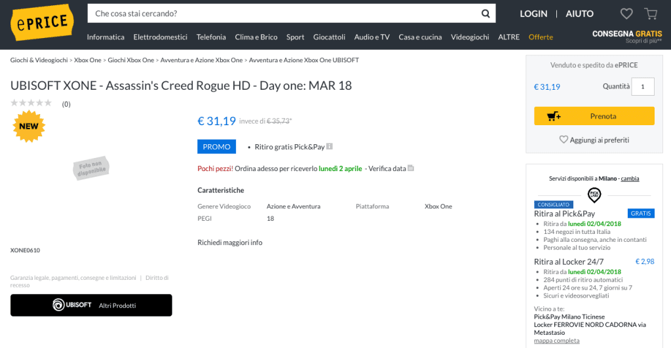
Task: Click the blue PROMO badge
Action: [x=216, y=147]
